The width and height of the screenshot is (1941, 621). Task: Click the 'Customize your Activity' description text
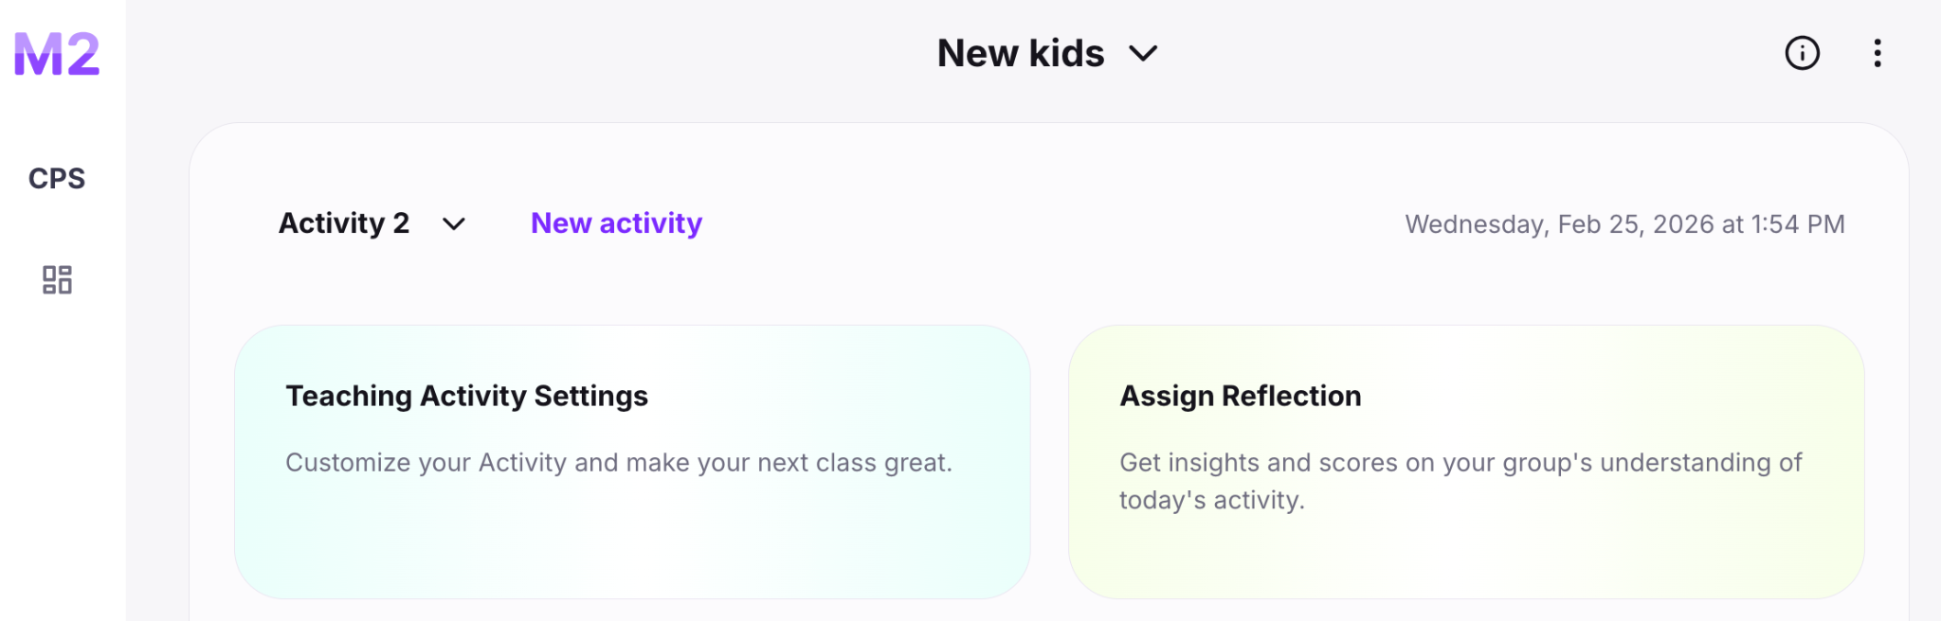point(618,463)
